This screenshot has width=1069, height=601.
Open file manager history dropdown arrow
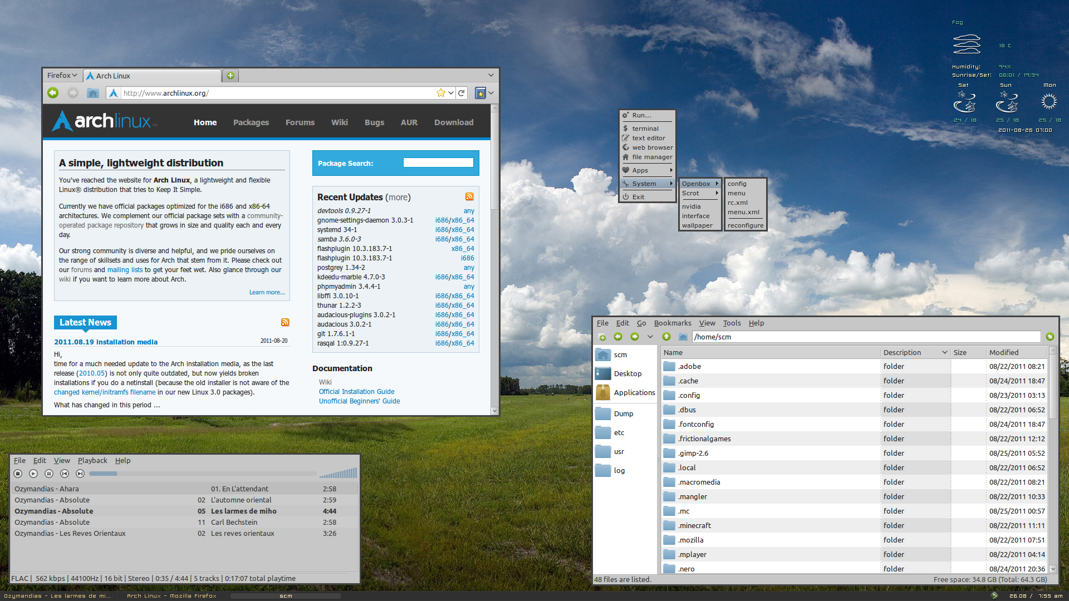[650, 337]
